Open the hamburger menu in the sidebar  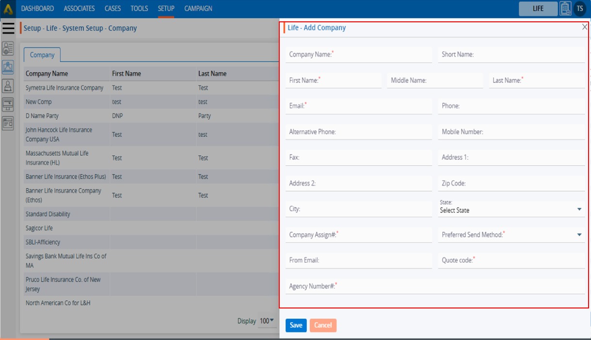click(x=8, y=28)
